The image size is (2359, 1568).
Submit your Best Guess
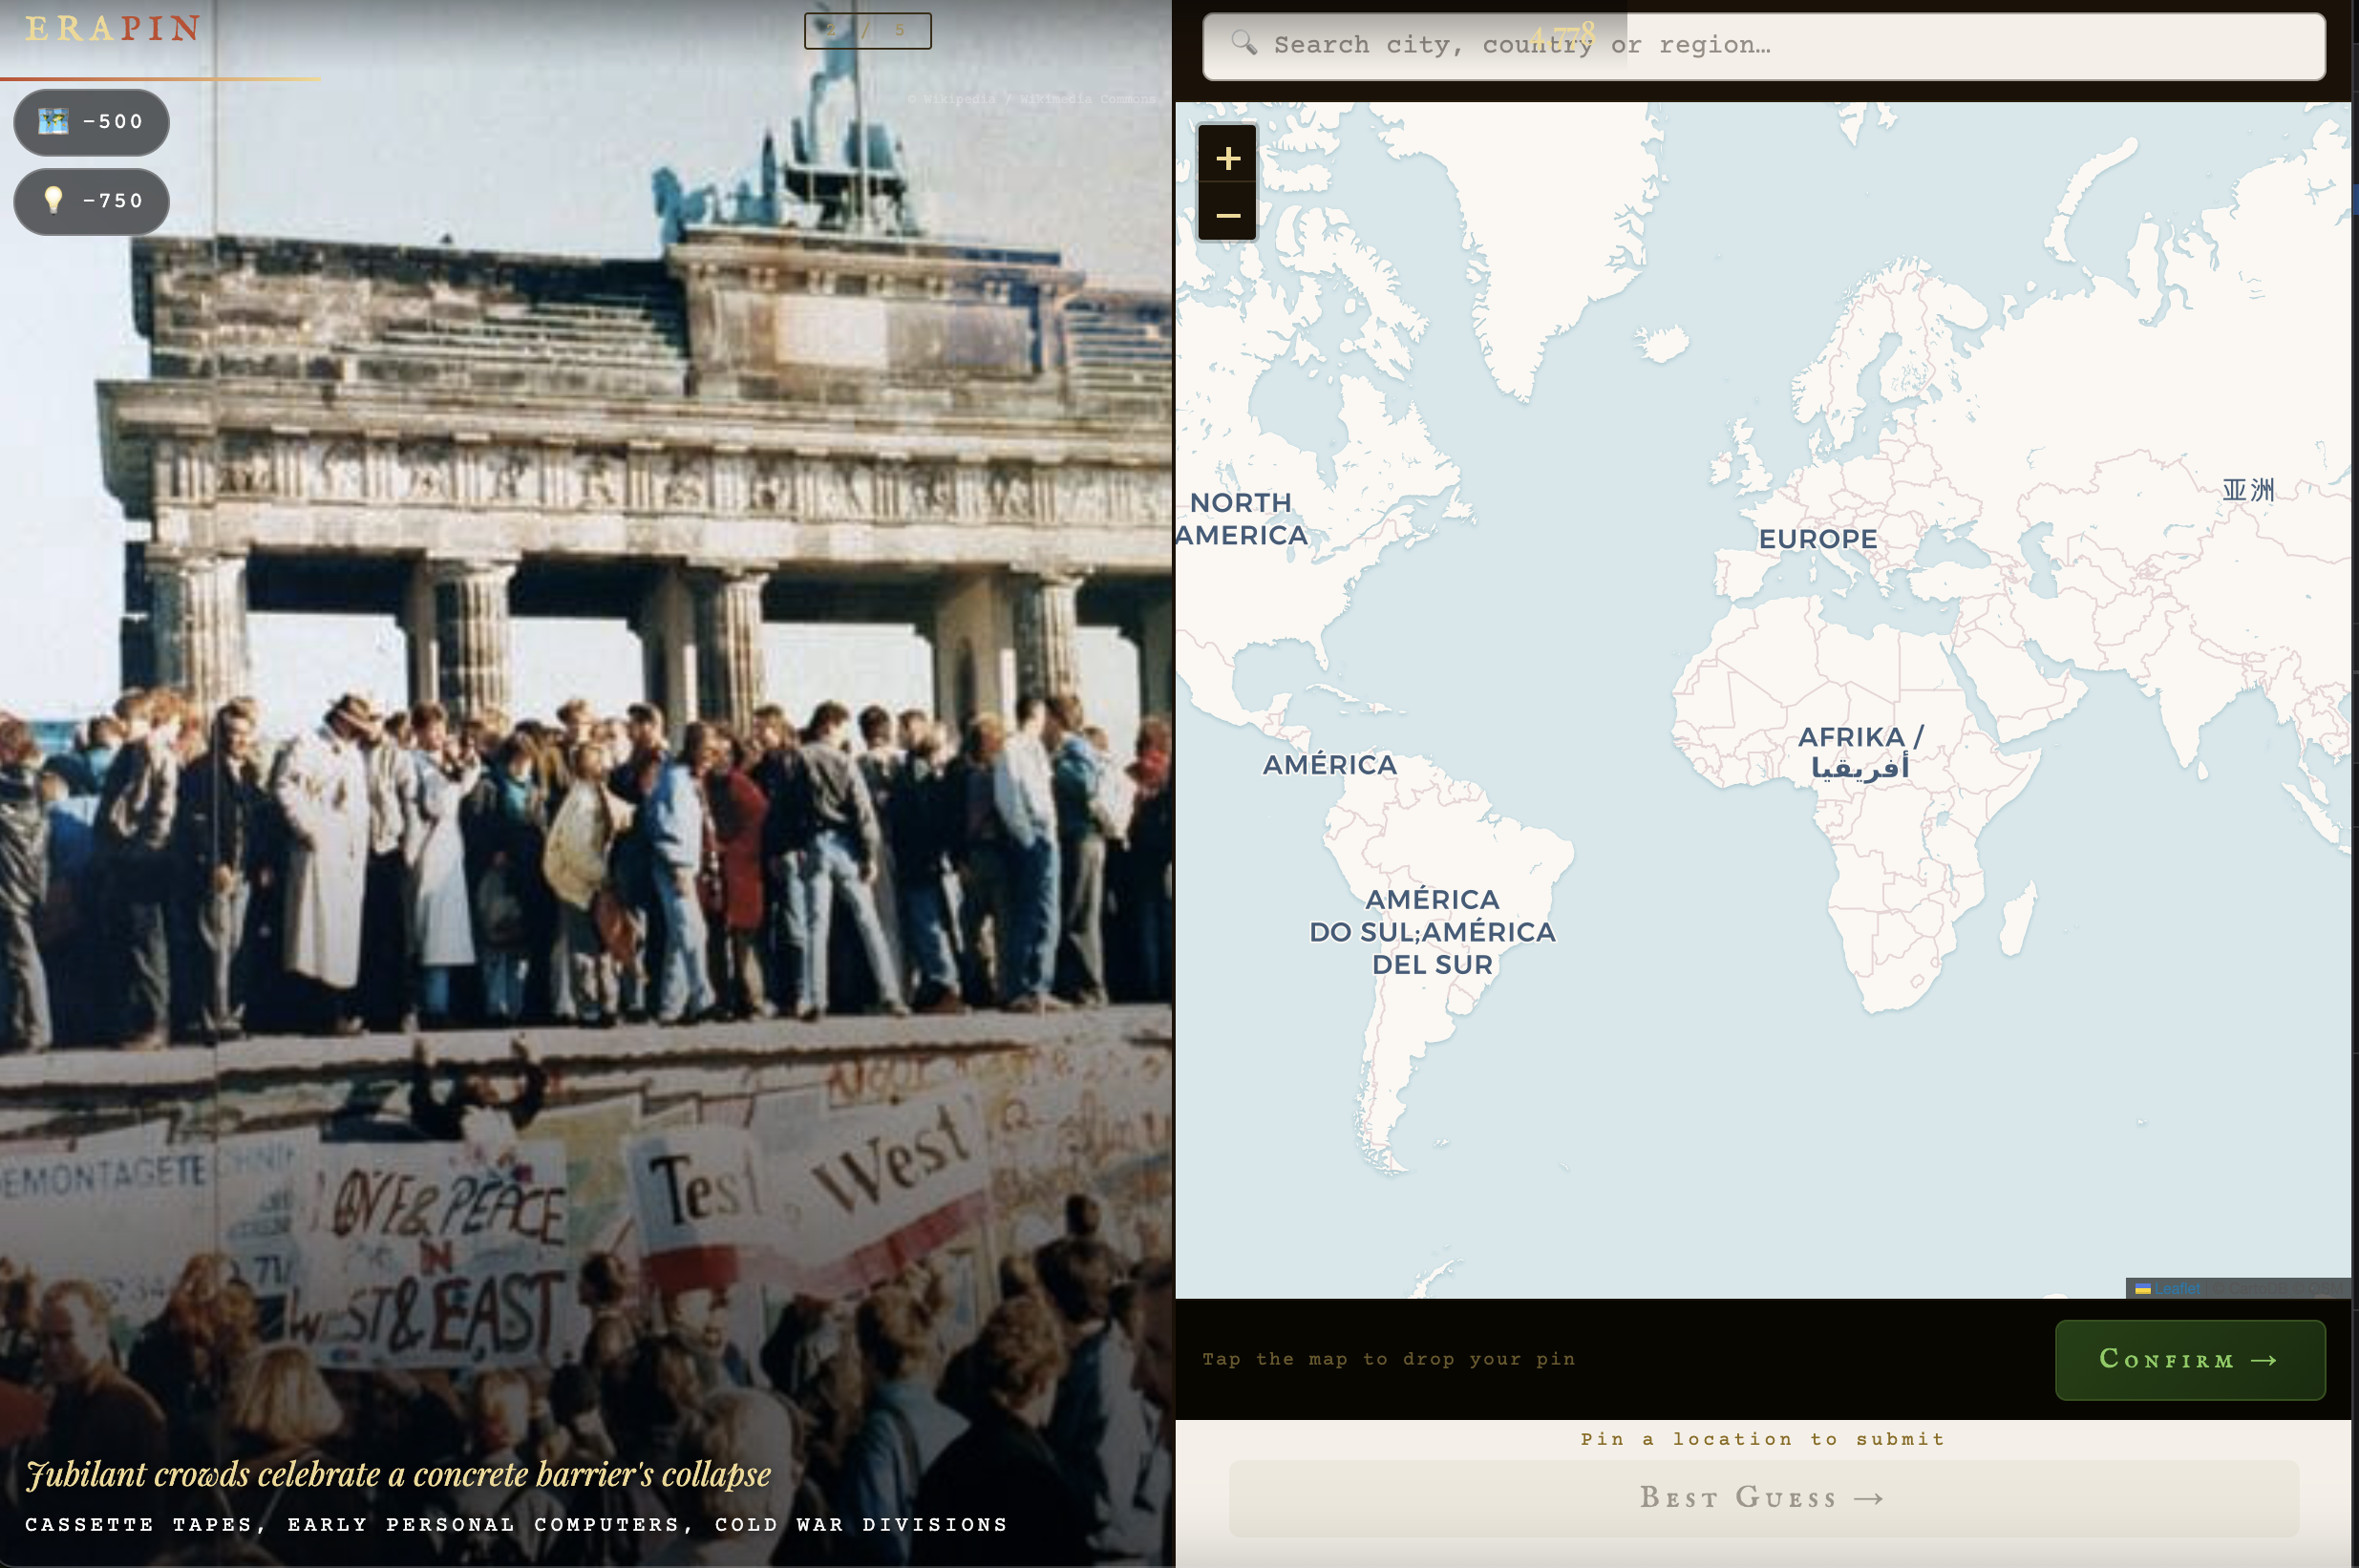(x=1761, y=1497)
